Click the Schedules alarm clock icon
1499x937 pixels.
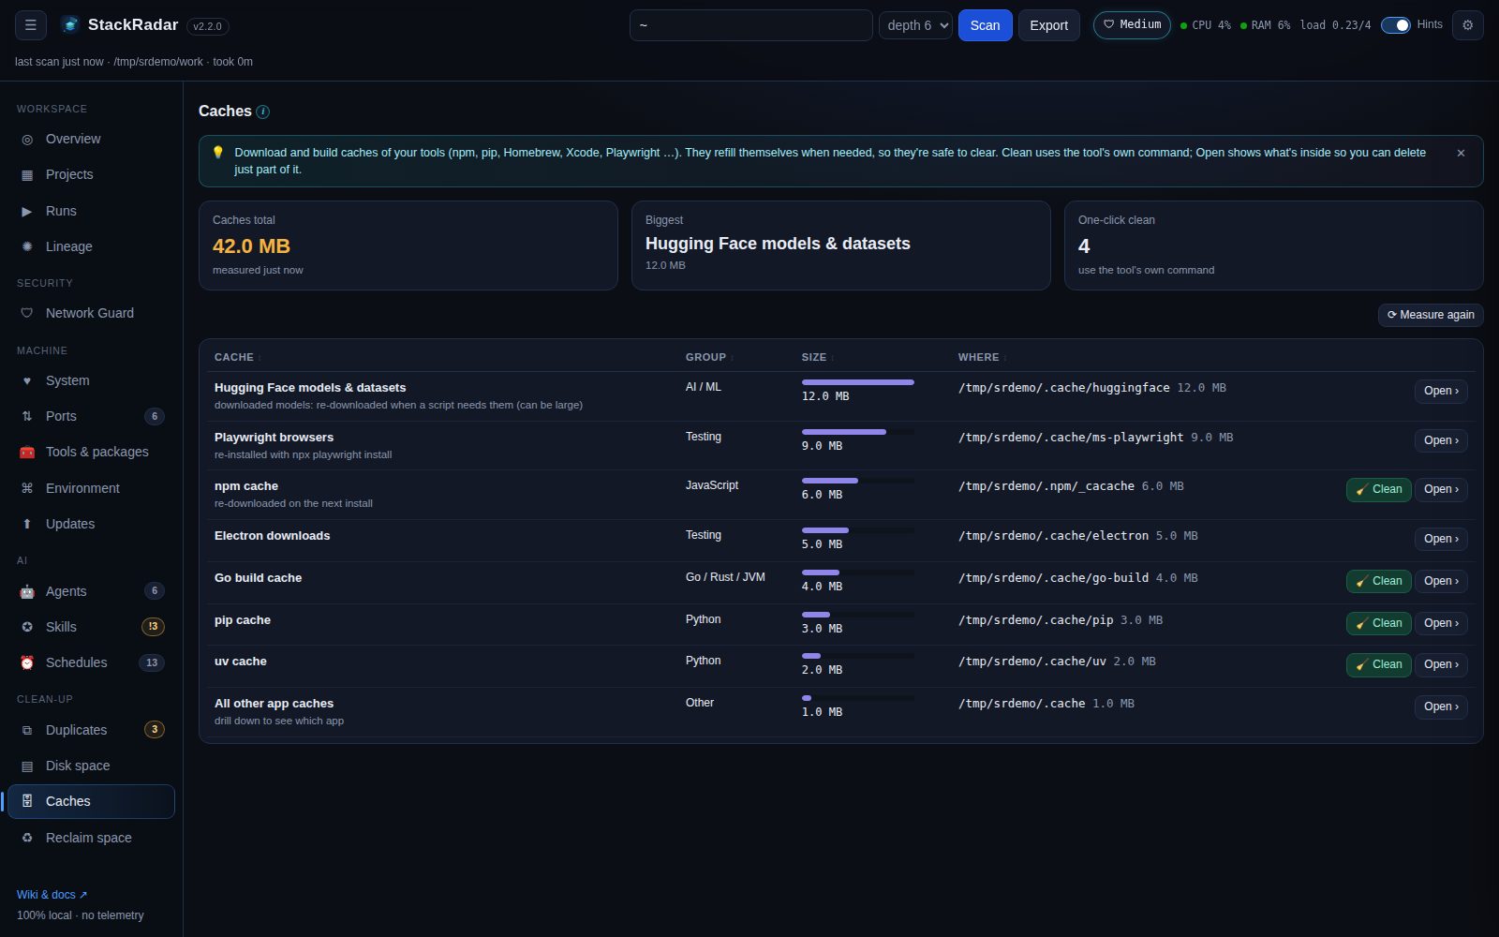point(27,663)
